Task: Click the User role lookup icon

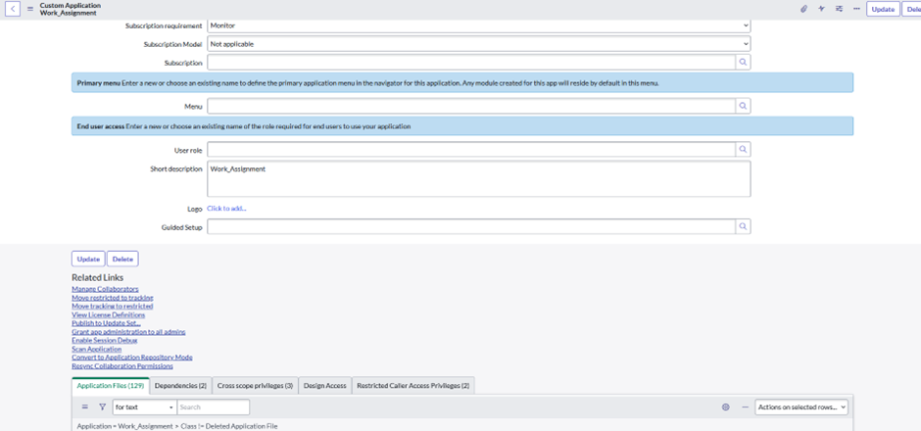Action: coord(744,150)
